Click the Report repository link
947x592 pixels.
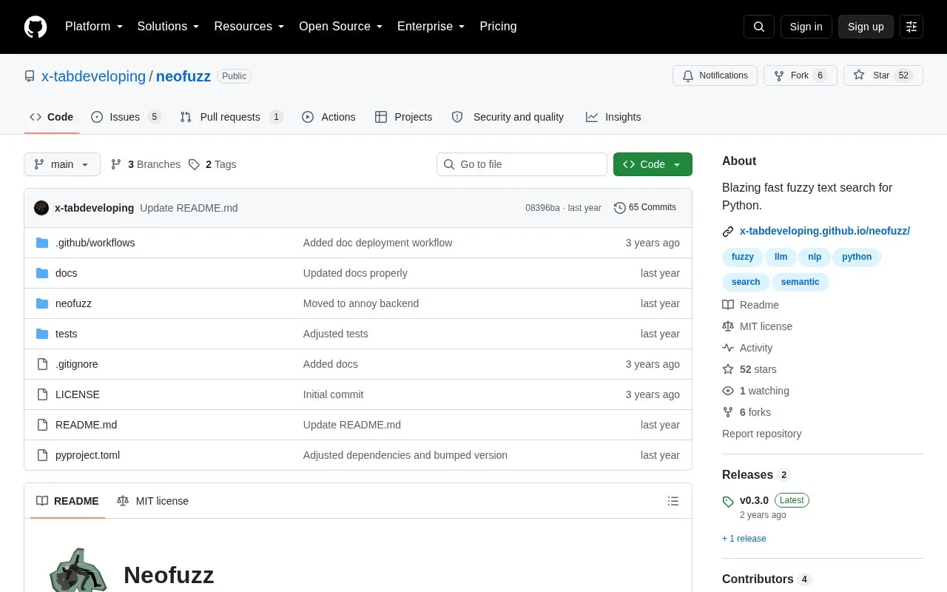coord(761,434)
